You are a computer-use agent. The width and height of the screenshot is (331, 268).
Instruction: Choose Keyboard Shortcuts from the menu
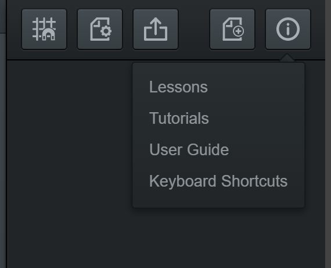click(218, 181)
